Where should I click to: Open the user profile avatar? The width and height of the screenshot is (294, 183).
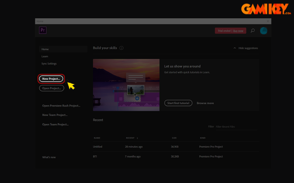click(x=263, y=31)
